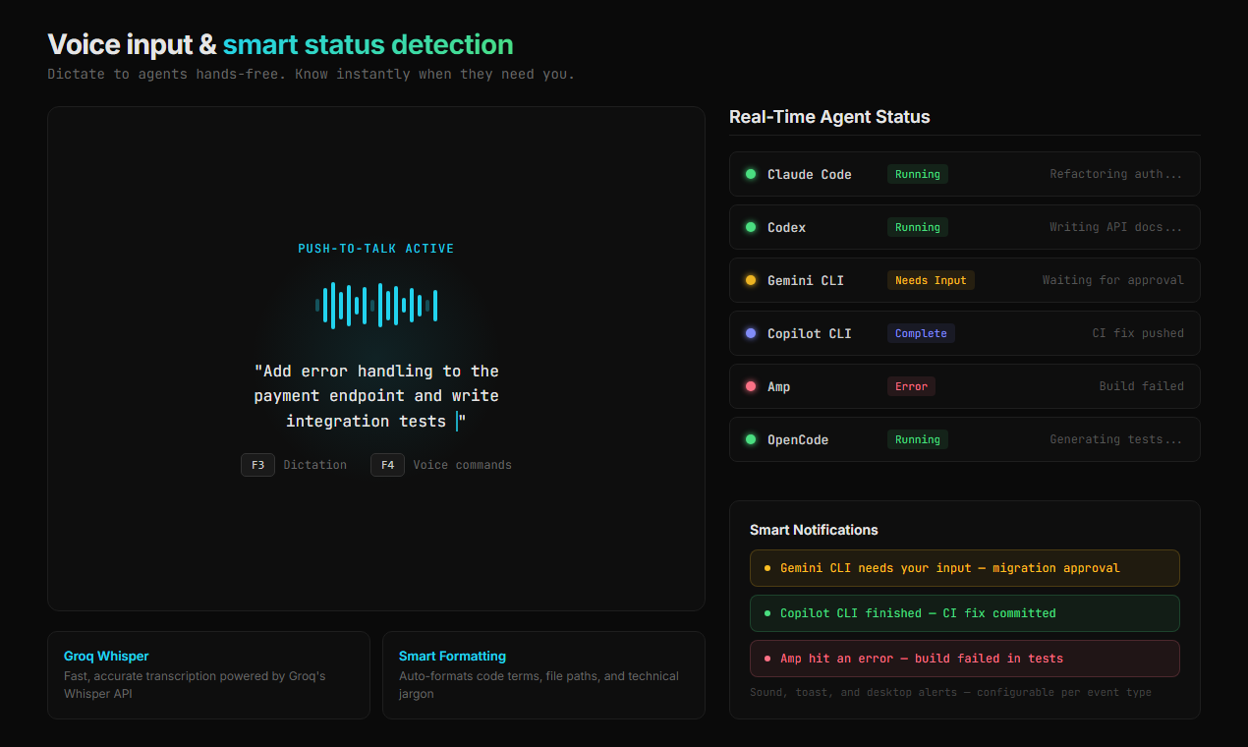This screenshot has height=747, width=1248.
Task: Click the yellow status dot for Gemini CLI
Action: (751, 280)
